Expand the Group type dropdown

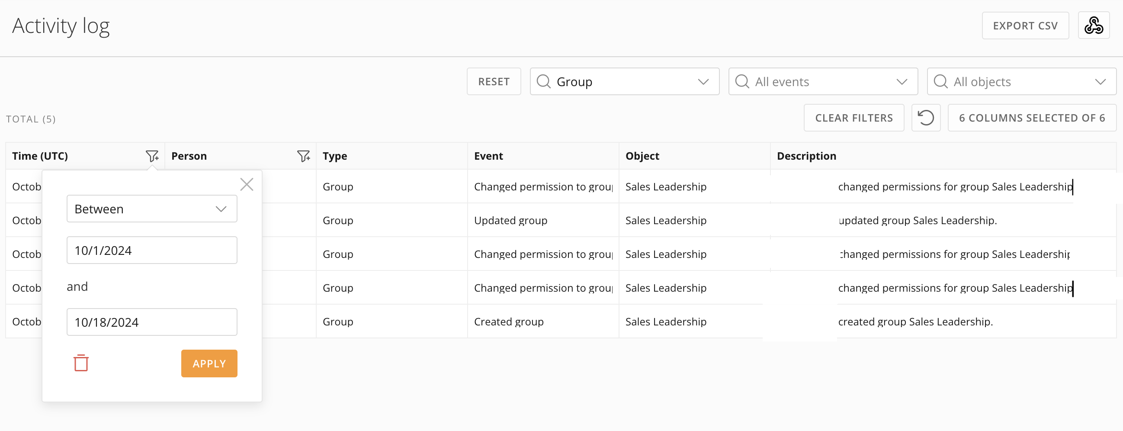pyautogui.click(x=703, y=82)
